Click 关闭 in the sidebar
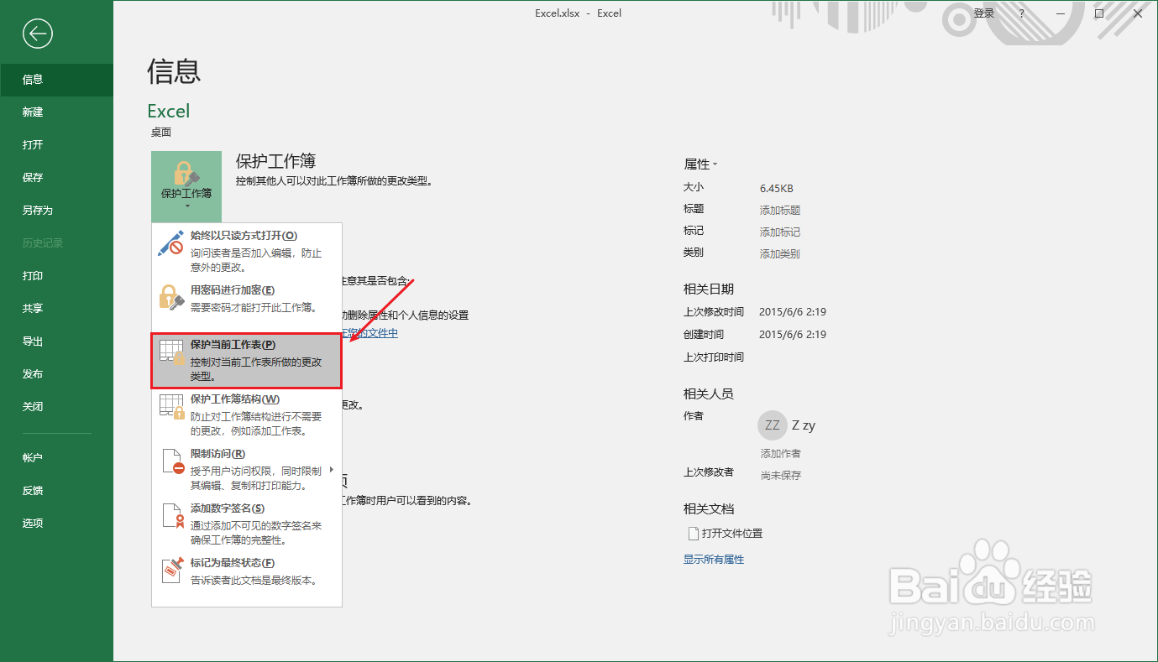The image size is (1158, 662). pyautogui.click(x=56, y=407)
